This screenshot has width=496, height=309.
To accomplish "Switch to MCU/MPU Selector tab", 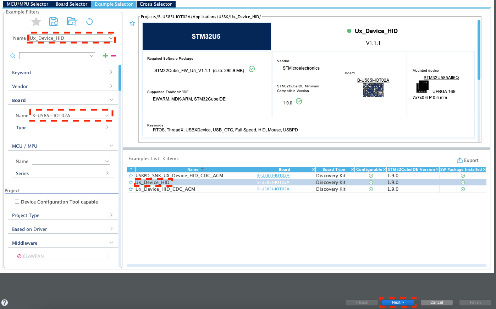I will (x=27, y=4).
